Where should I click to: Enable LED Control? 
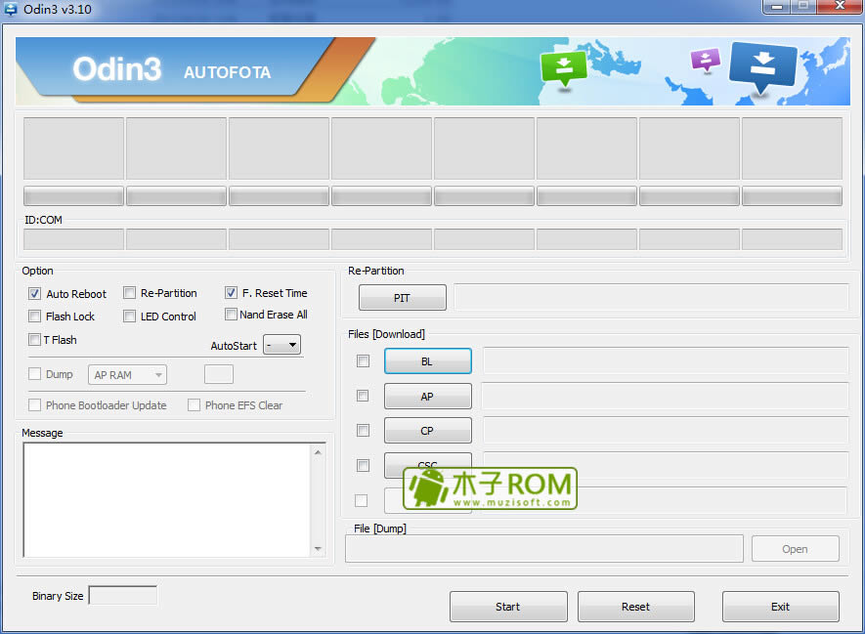[129, 316]
